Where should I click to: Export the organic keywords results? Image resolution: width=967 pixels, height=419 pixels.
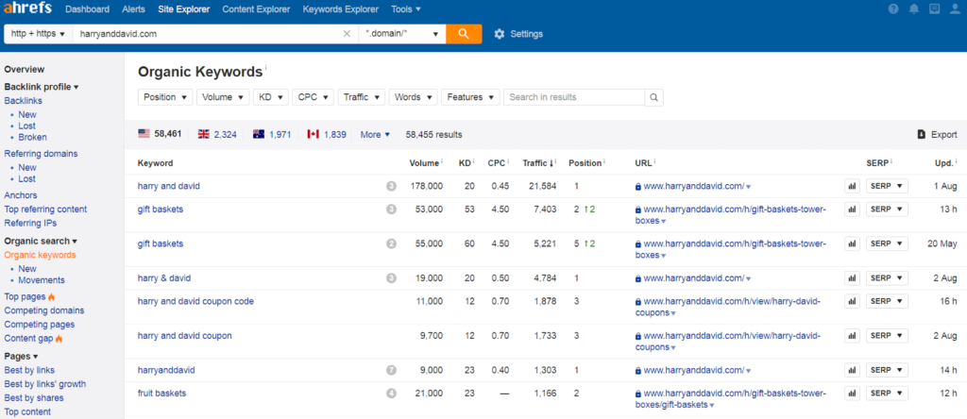tap(937, 134)
